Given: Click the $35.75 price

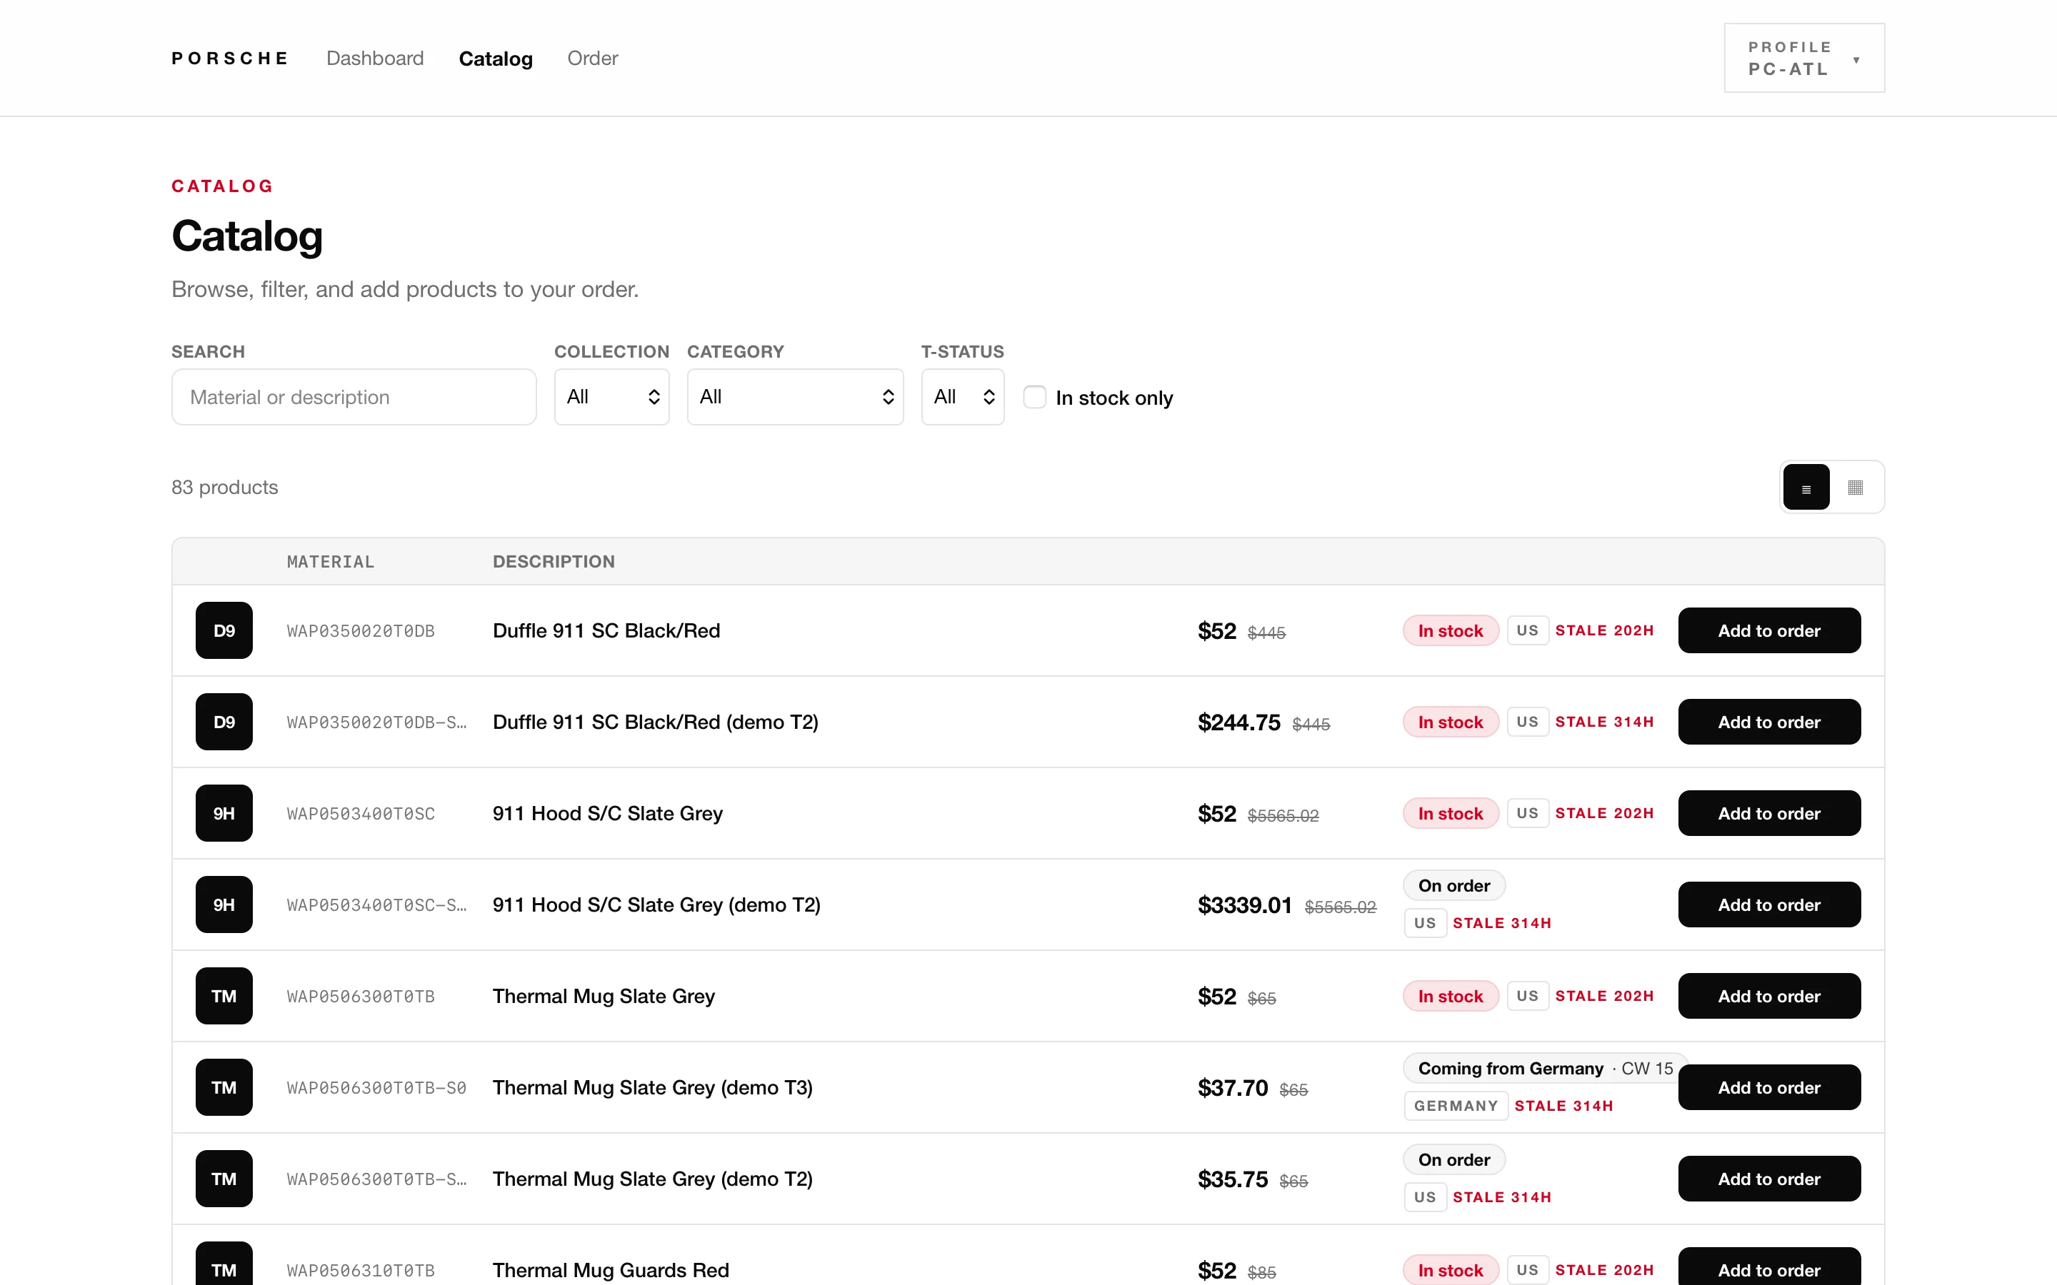Looking at the screenshot, I should (1233, 1179).
